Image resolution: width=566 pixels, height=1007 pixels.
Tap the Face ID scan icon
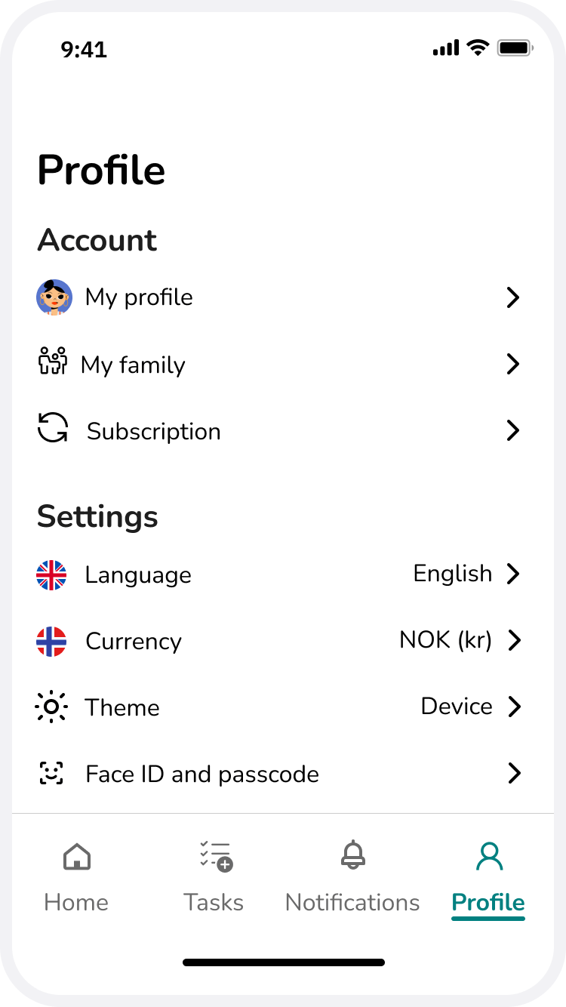(x=51, y=773)
